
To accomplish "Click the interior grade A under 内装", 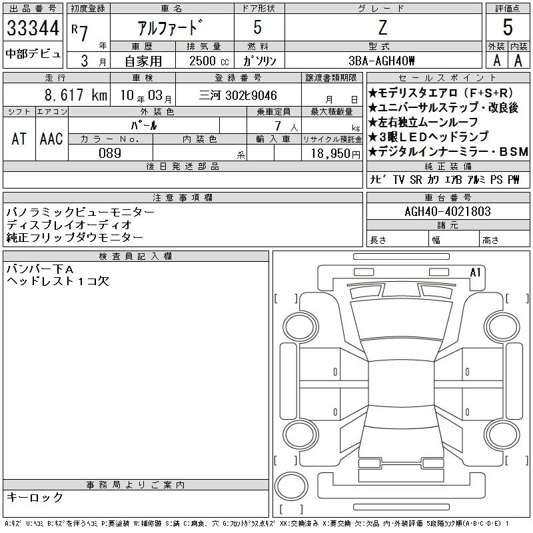I will pos(518,60).
